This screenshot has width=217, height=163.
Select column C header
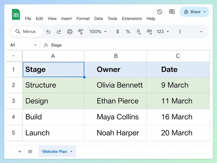point(178,56)
